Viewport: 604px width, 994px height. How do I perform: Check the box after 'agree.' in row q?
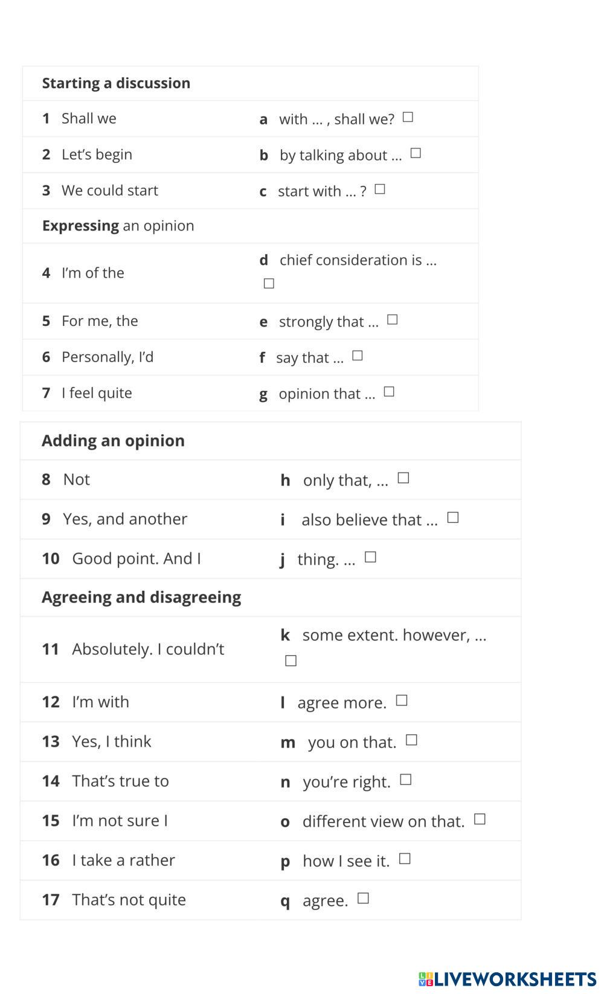click(363, 898)
